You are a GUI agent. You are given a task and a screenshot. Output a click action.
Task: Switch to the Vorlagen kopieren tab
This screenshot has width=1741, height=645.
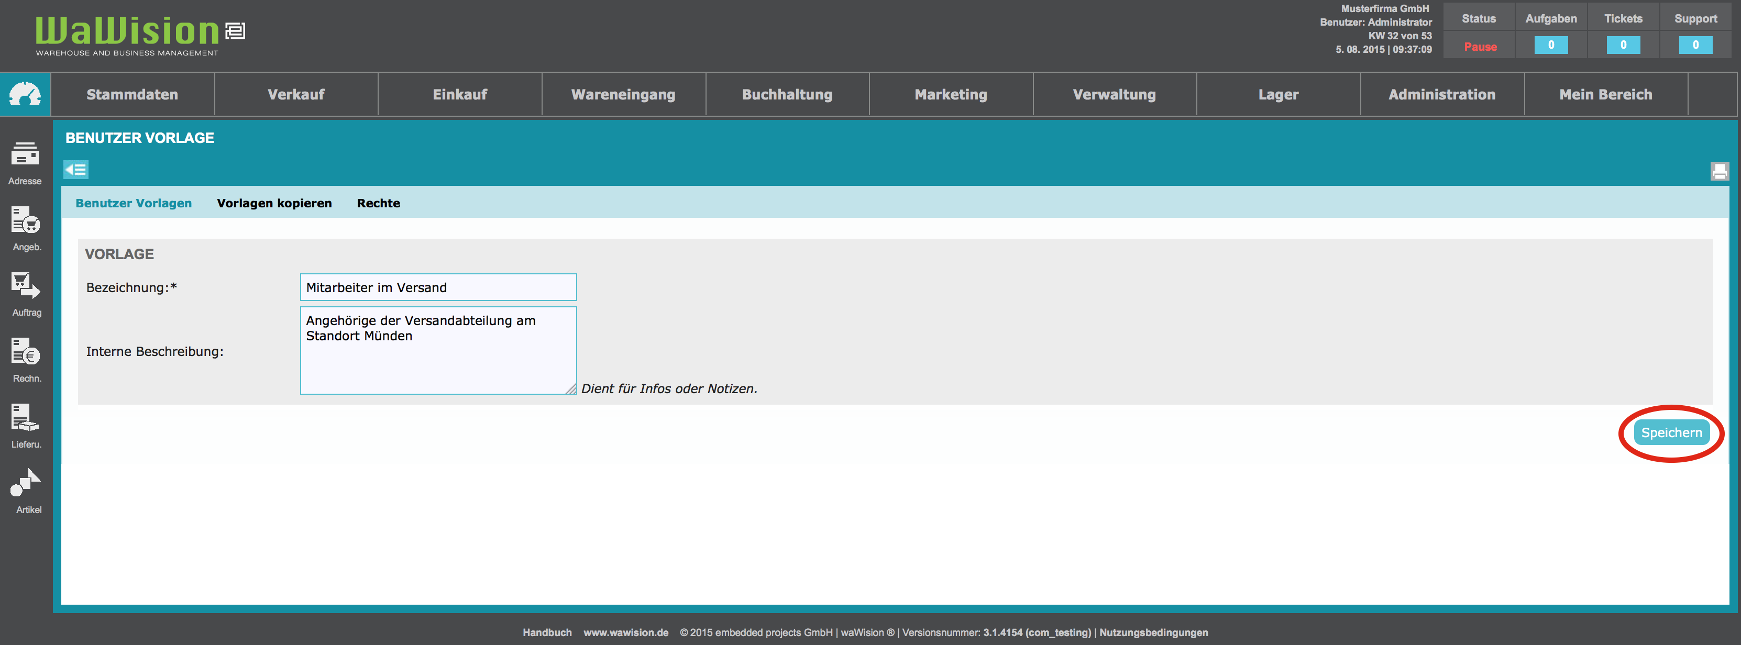(x=274, y=203)
